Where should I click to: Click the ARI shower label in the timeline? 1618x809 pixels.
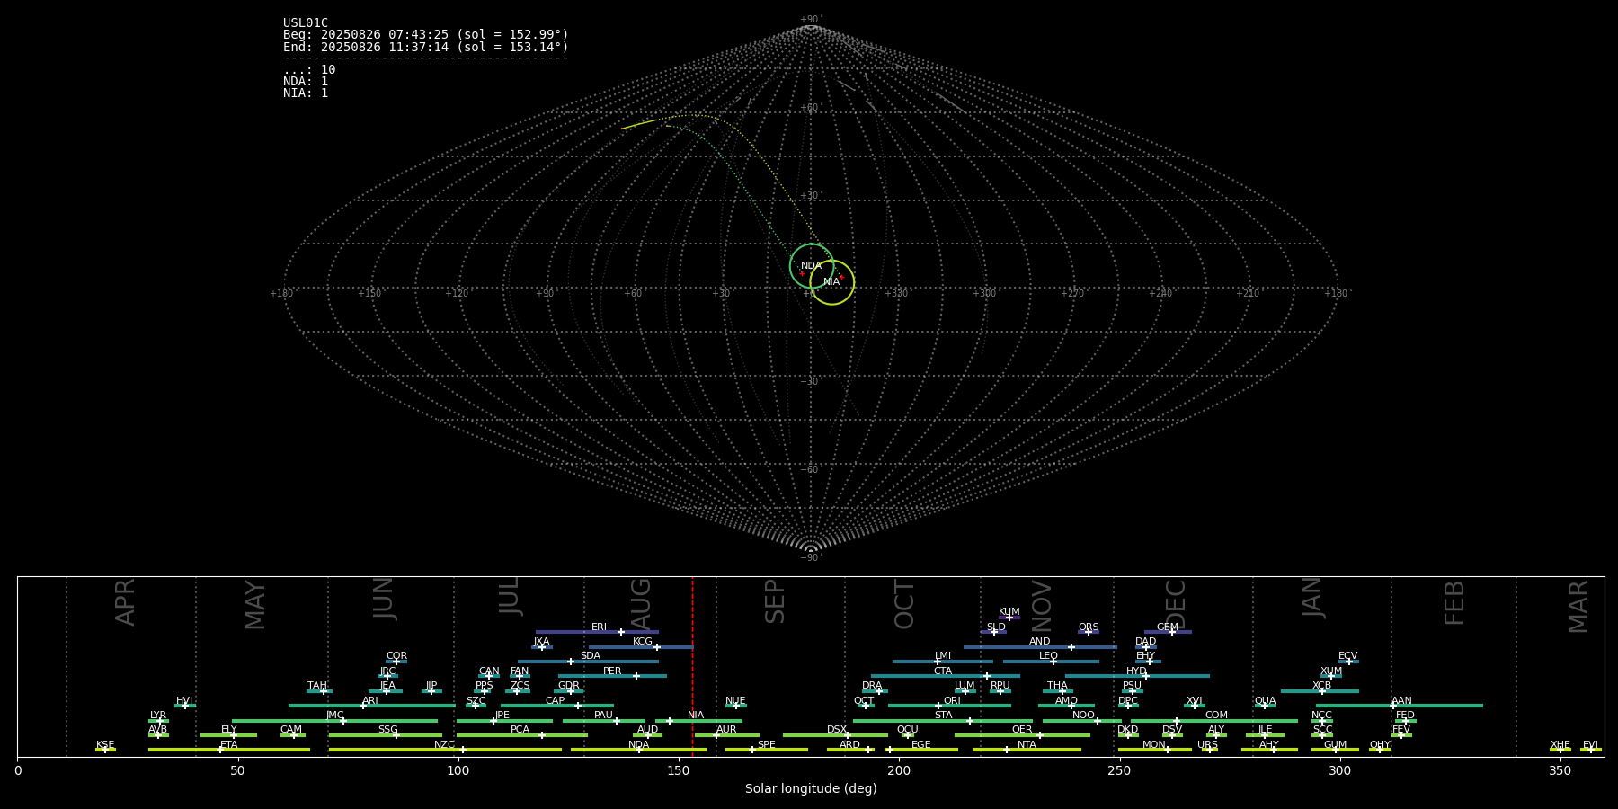click(370, 701)
